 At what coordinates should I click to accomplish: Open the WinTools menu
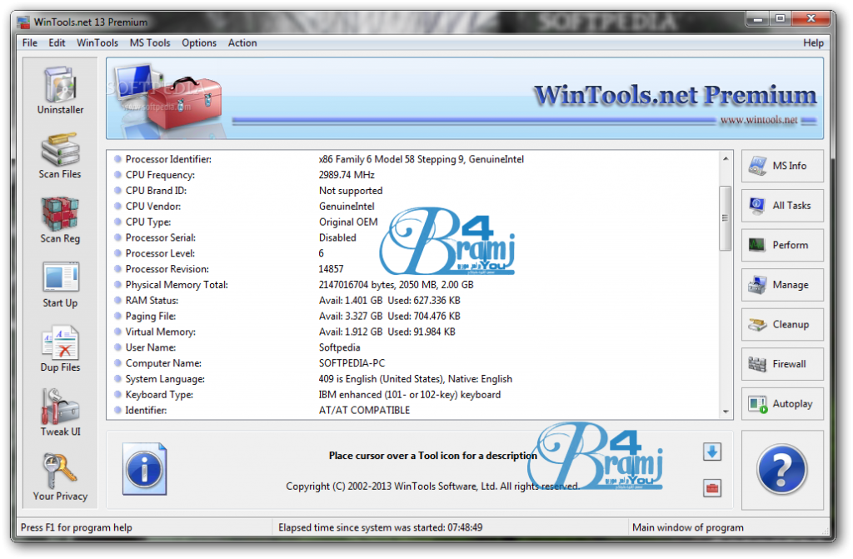pos(97,42)
